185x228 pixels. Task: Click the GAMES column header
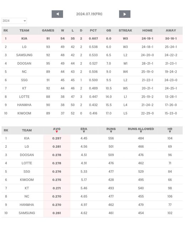tap(48, 30)
